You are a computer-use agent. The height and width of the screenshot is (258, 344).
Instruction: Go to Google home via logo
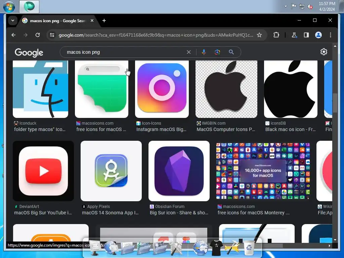[x=29, y=52]
